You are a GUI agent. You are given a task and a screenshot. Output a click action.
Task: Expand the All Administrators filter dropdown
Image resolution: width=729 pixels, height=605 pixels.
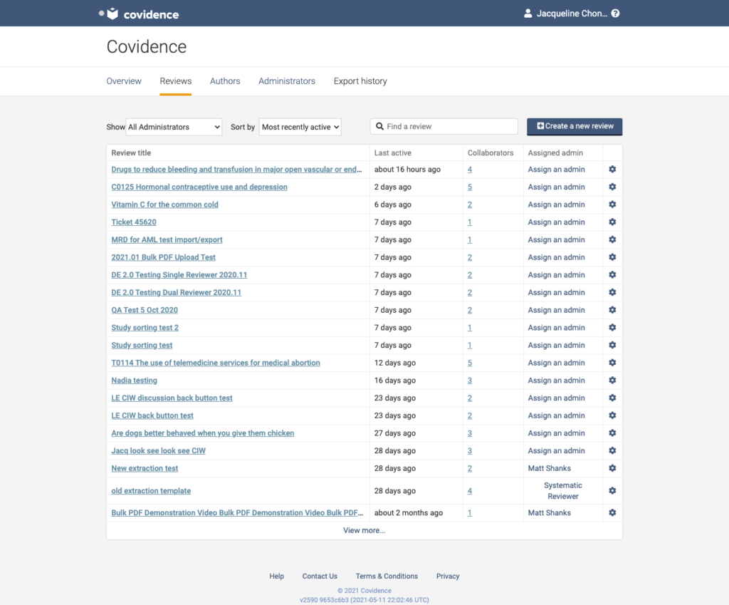click(x=174, y=127)
